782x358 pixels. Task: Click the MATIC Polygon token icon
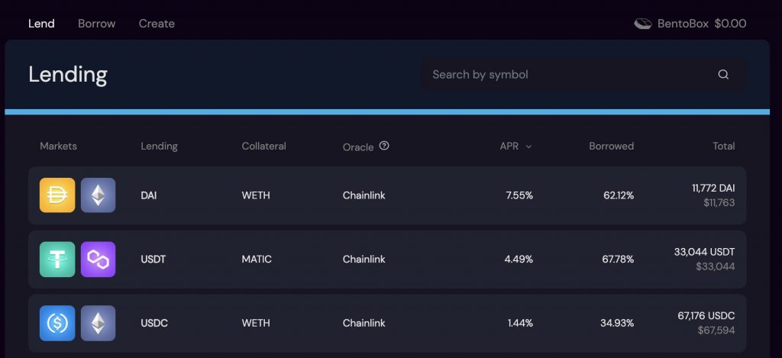pyautogui.click(x=99, y=260)
